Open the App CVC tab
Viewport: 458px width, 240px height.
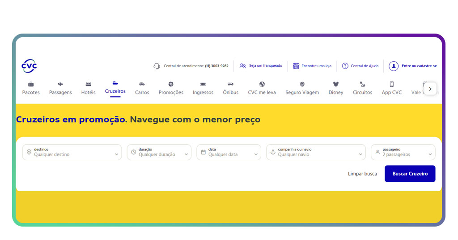click(x=392, y=92)
